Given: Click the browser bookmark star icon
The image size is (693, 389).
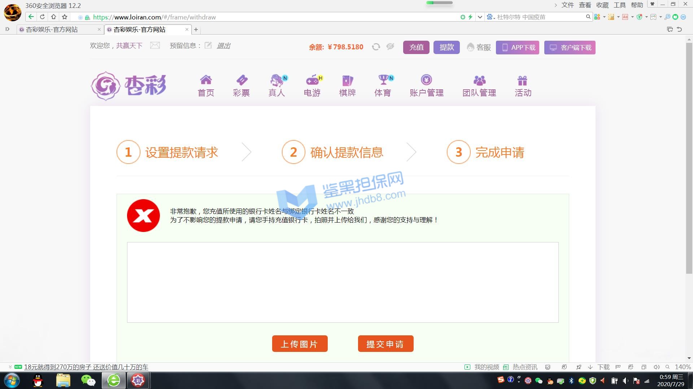Looking at the screenshot, I should pos(65,17).
